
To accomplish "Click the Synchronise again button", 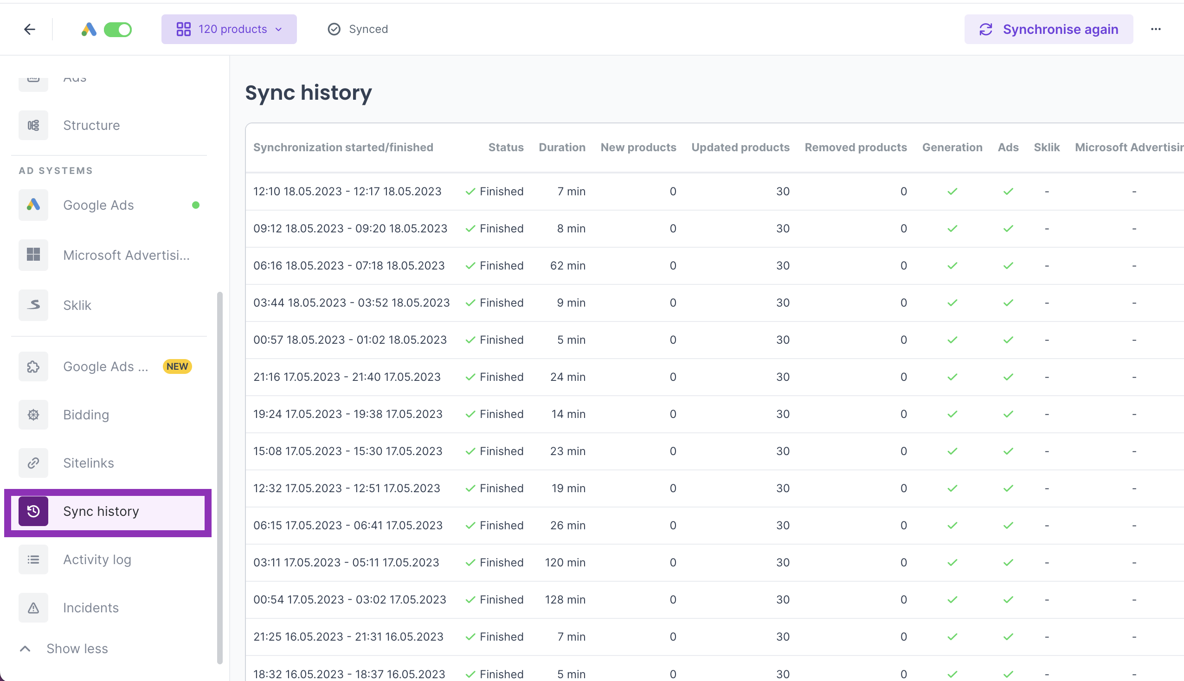I will (1048, 29).
